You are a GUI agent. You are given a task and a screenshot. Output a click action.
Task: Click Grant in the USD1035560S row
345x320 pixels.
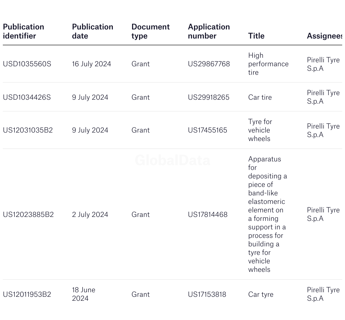pyautogui.click(x=141, y=64)
